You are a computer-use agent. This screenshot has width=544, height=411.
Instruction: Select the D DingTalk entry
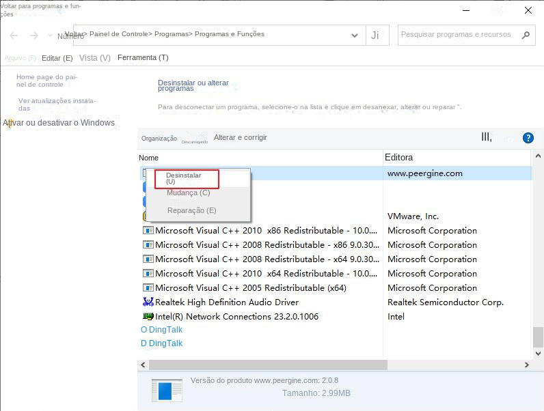tap(161, 343)
